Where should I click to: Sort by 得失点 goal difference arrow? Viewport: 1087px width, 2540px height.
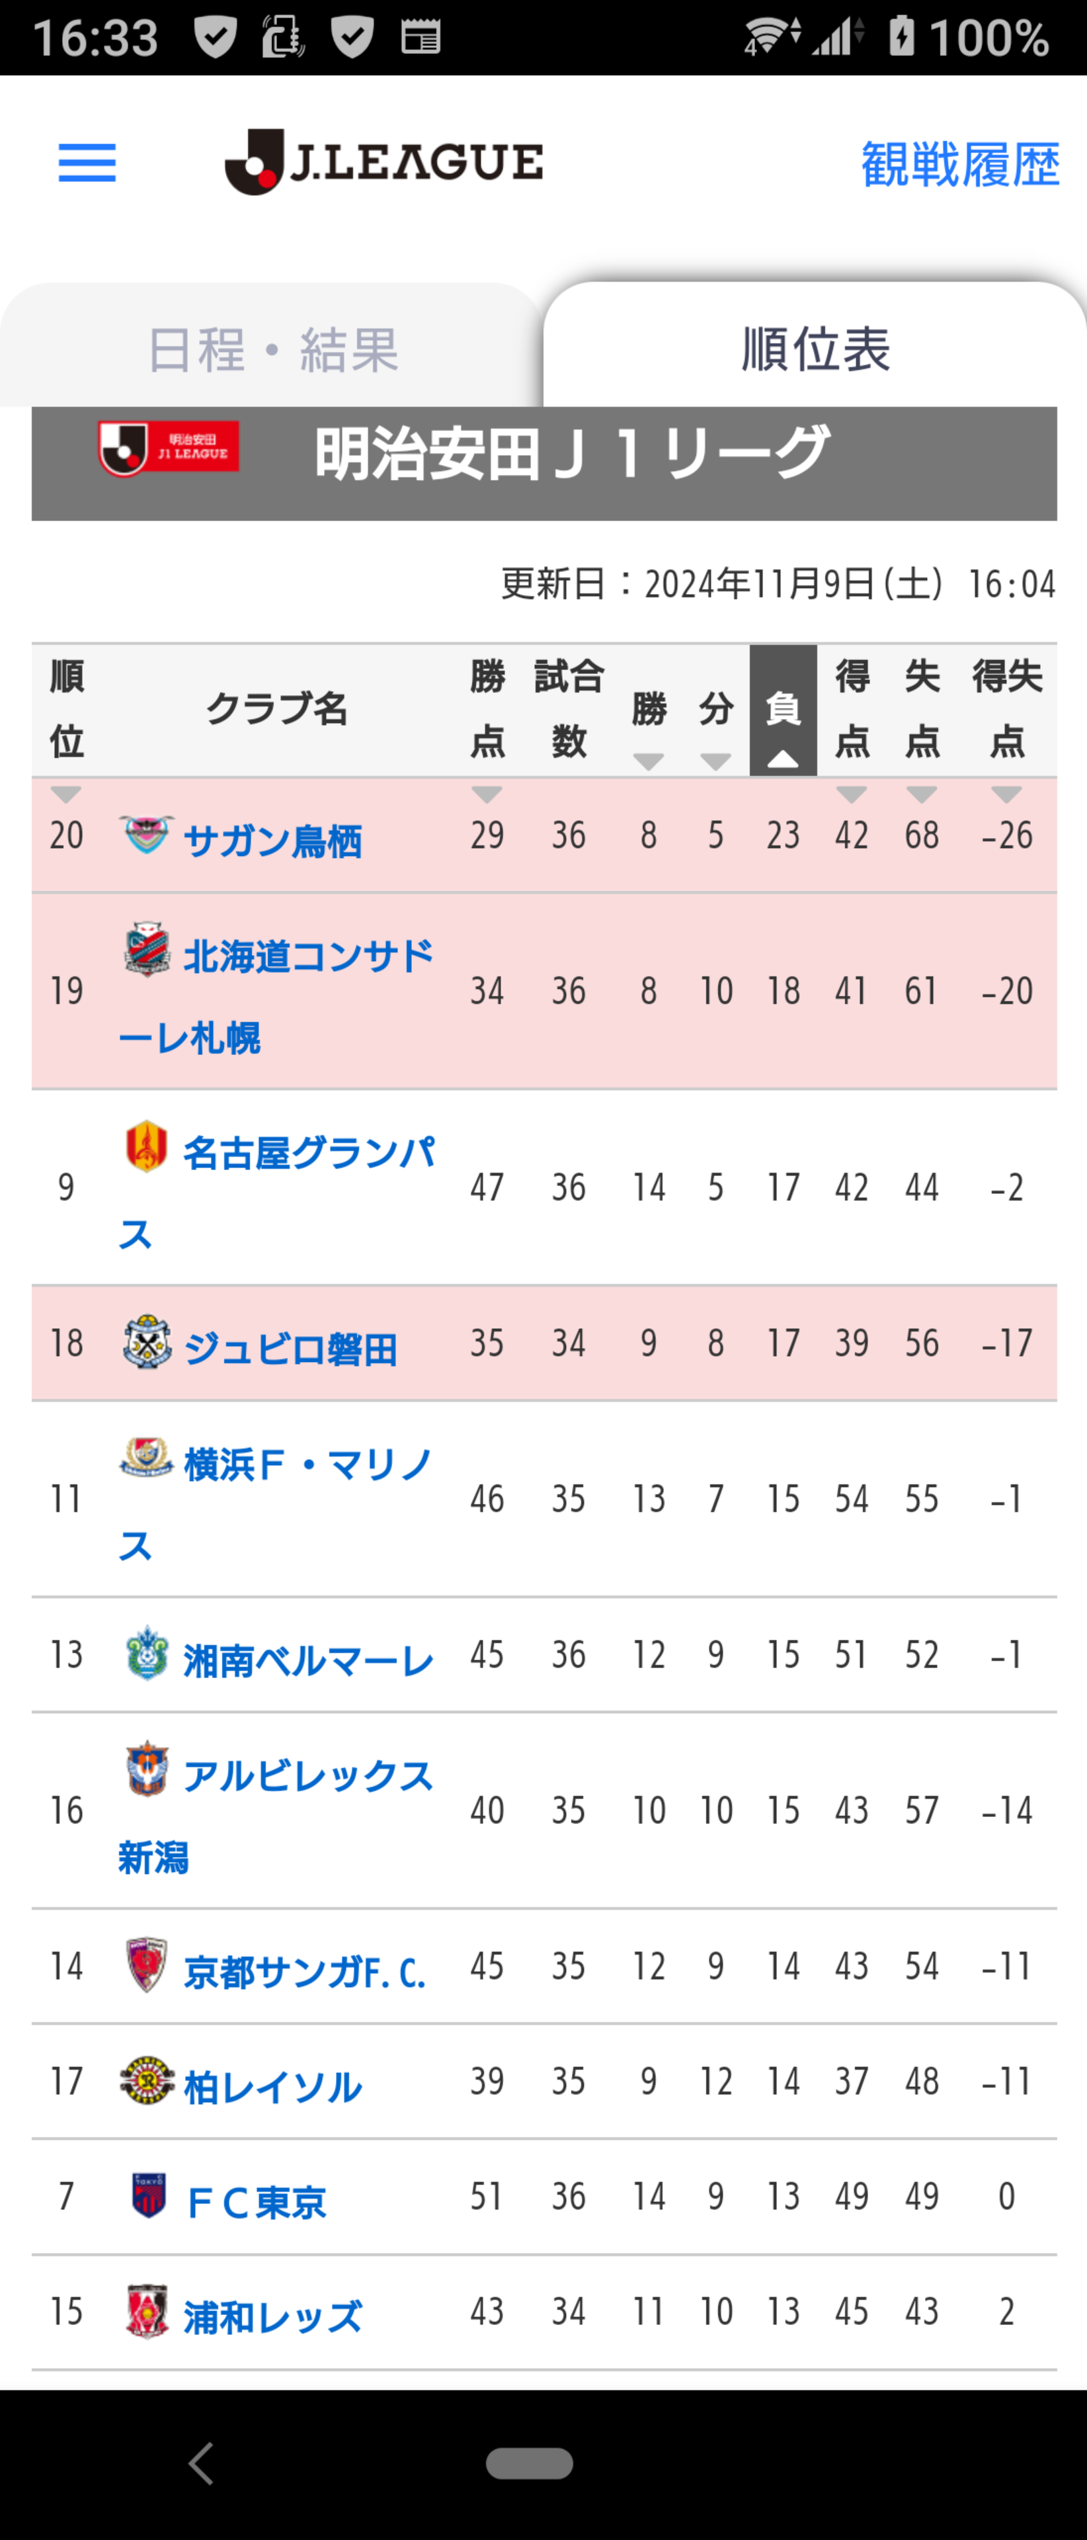(1006, 794)
